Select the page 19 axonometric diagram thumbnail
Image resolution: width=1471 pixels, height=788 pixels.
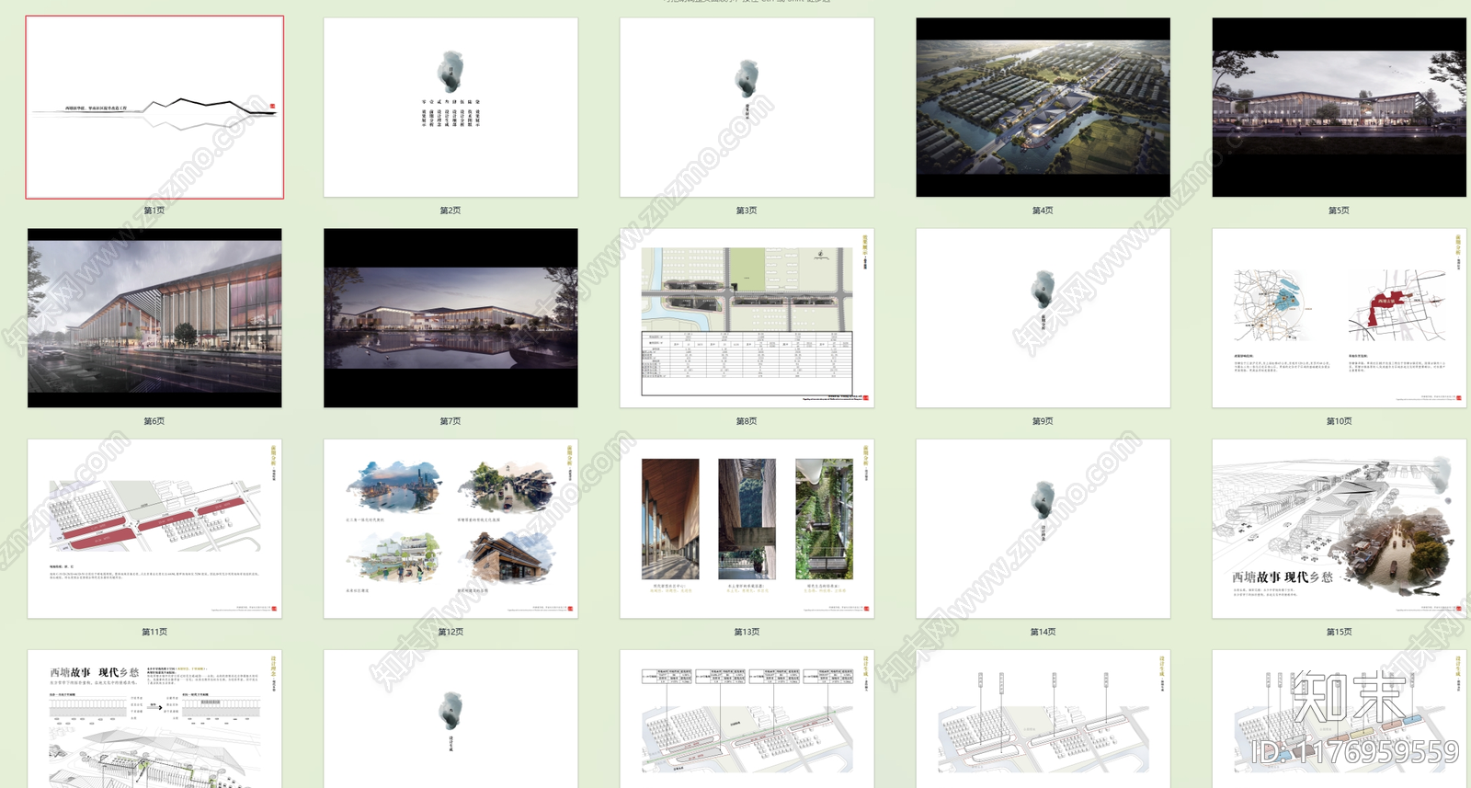pyautogui.click(x=1043, y=719)
